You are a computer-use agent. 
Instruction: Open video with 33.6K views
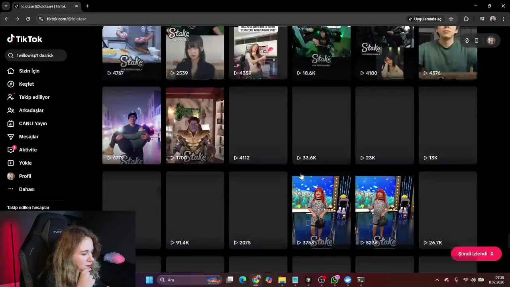click(321, 126)
